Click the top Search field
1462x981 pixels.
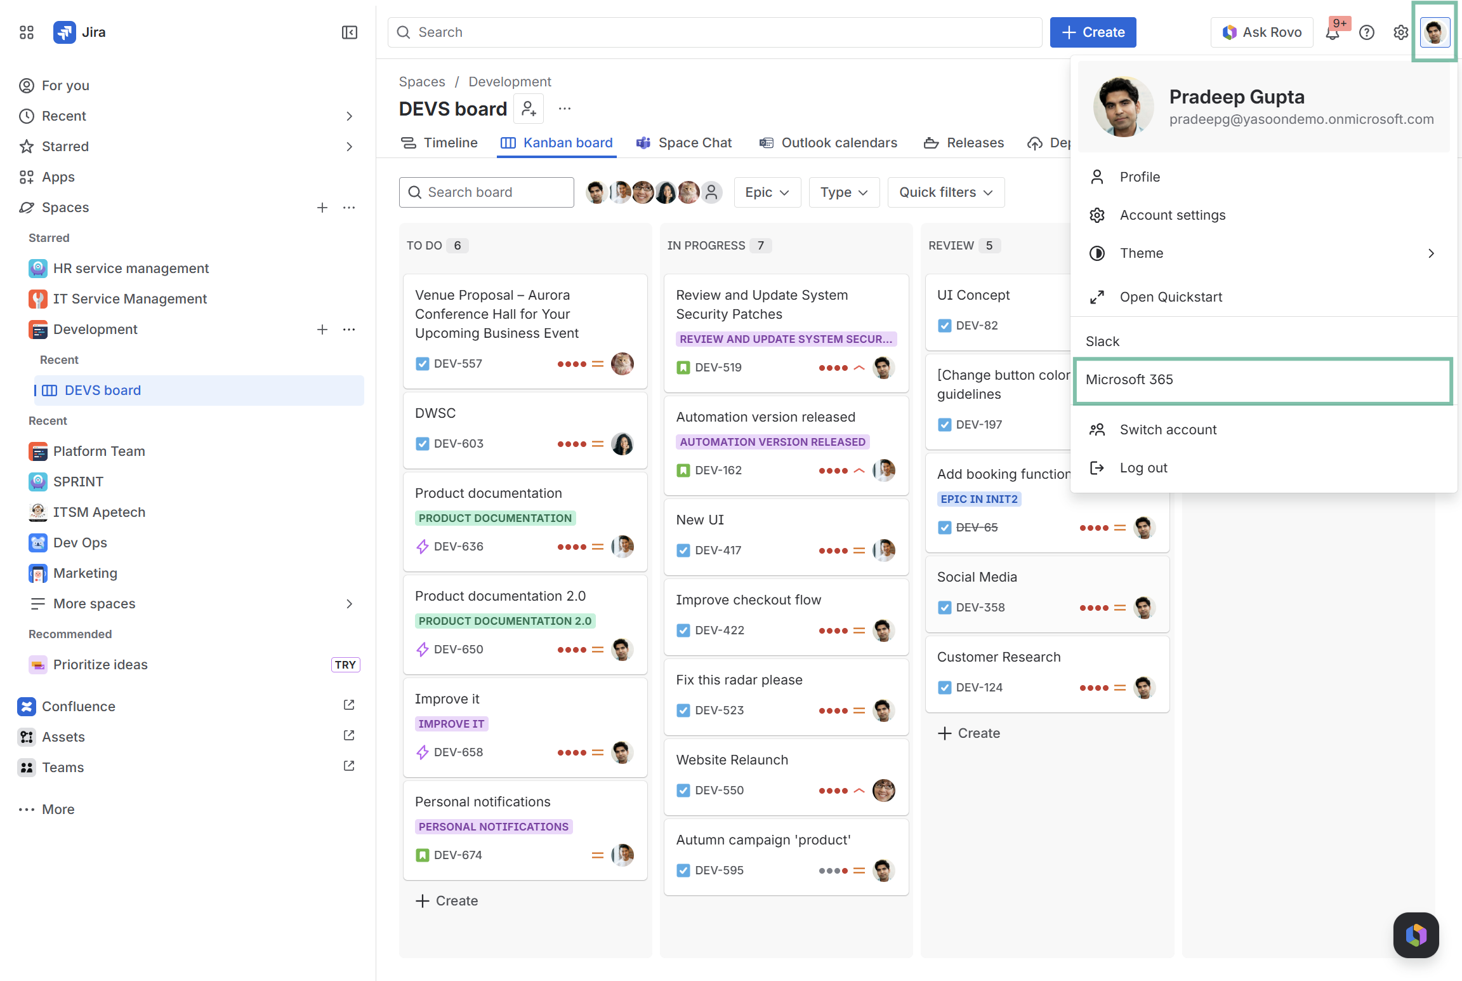715,32
